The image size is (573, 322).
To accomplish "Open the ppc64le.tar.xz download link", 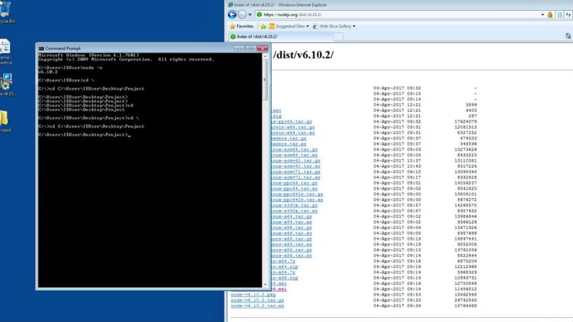I will tap(297, 199).
